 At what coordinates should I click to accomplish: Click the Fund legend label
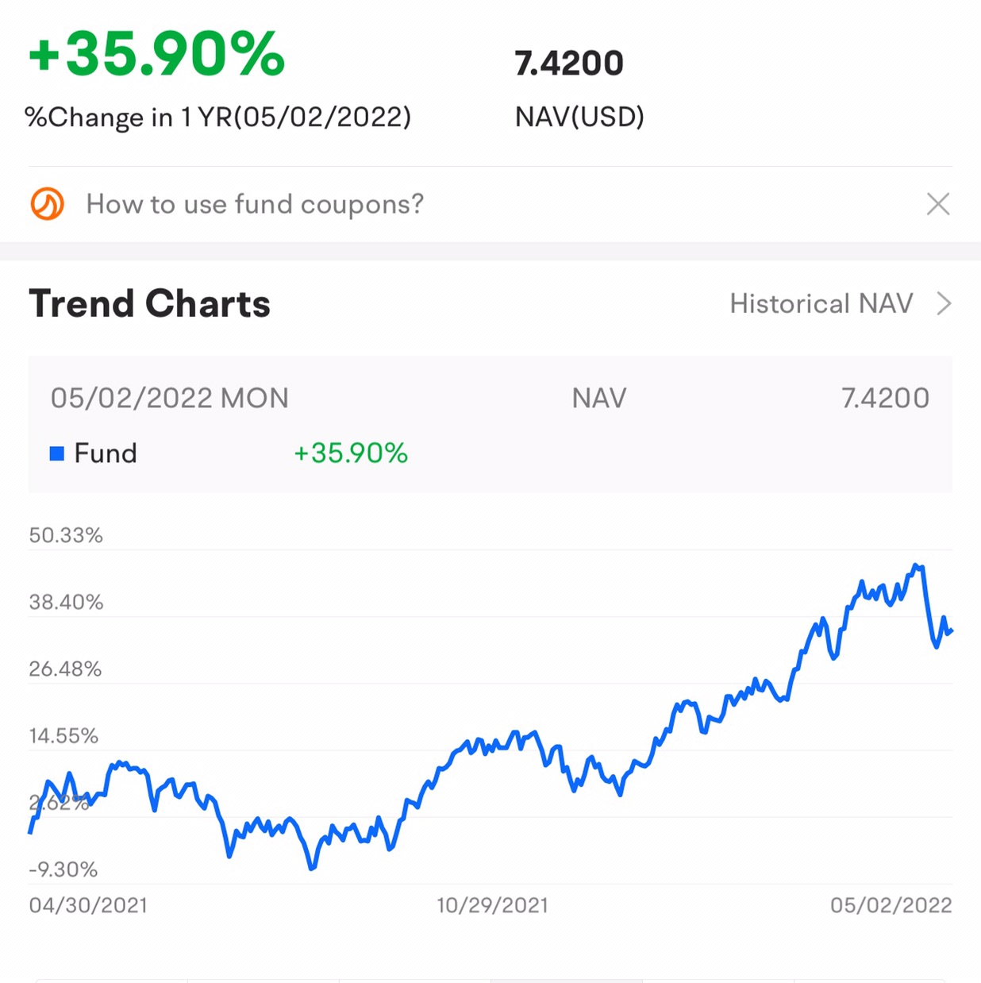click(x=106, y=453)
